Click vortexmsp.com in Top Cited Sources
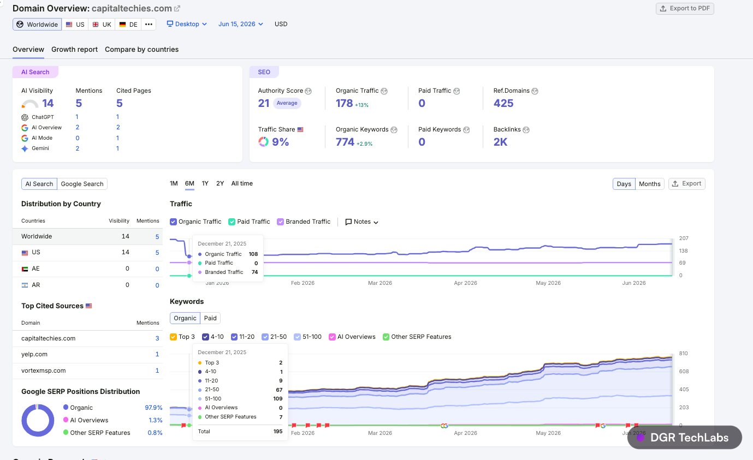The width and height of the screenshot is (753, 460). (44, 371)
